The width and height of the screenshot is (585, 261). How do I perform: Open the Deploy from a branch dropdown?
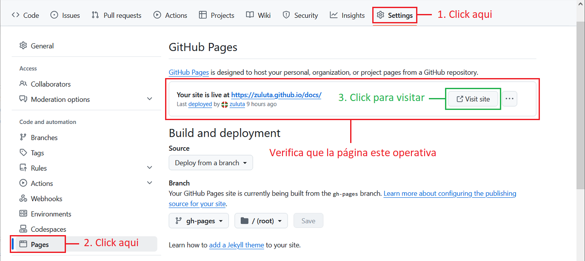tap(211, 163)
